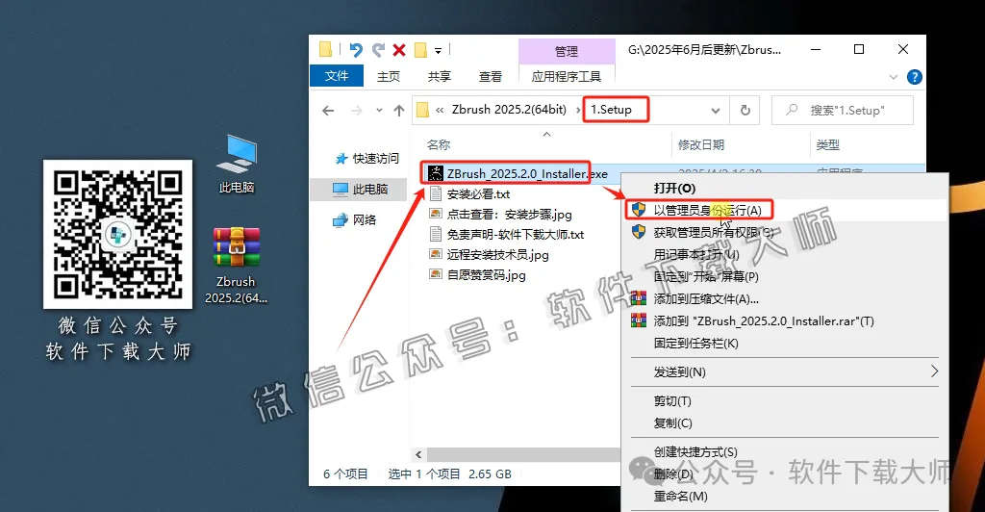Click the search box for 1.Setup
The height and width of the screenshot is (512, 985).
pos(843,111)
